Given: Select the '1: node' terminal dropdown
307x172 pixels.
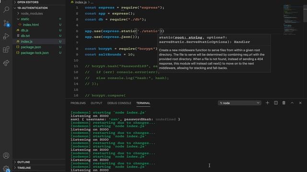Looking at the screenshot, I should [x=239, y=103].
